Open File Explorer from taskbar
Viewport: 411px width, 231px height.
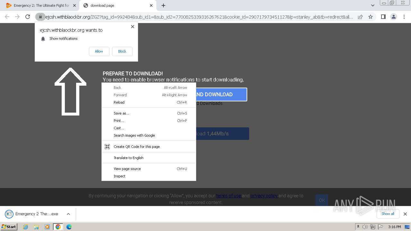click(36, 227)
